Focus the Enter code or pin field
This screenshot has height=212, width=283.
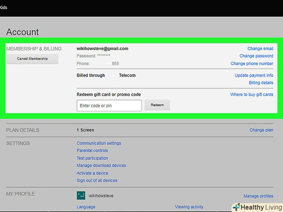coord(109,105)
